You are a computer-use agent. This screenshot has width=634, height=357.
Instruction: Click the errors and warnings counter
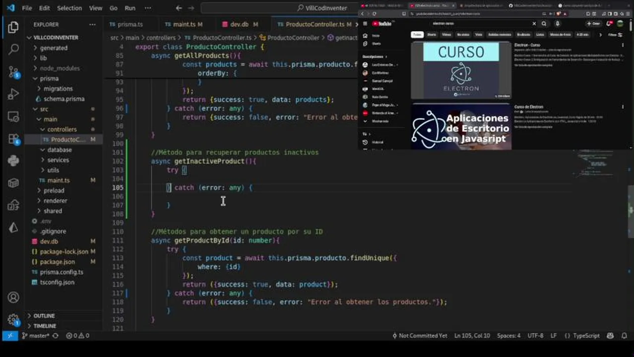[78, 336]
